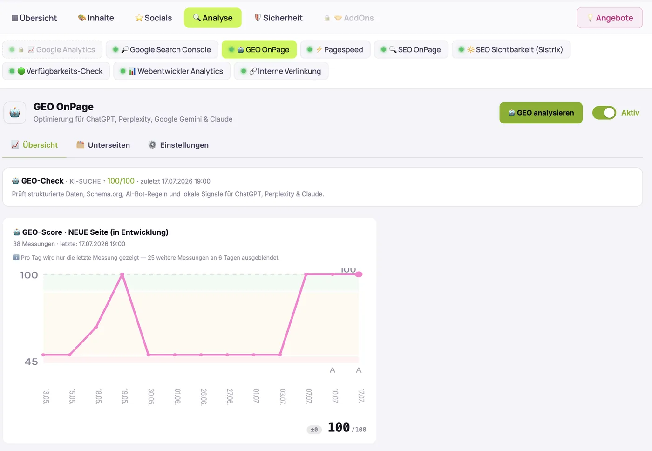Open the Sicherheit tab

click(278, 18)
